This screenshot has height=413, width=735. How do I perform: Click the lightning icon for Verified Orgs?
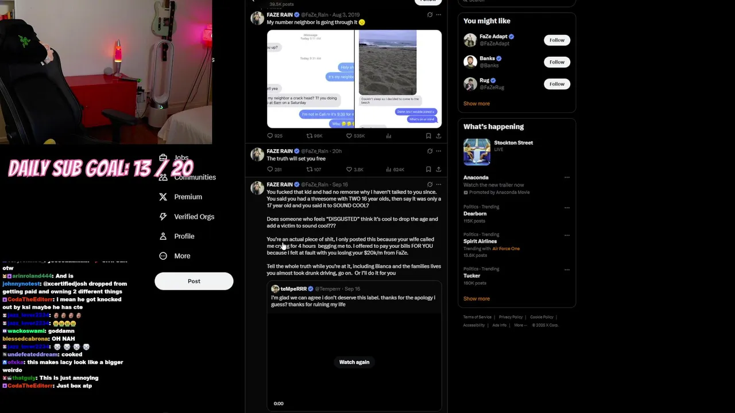163,217
